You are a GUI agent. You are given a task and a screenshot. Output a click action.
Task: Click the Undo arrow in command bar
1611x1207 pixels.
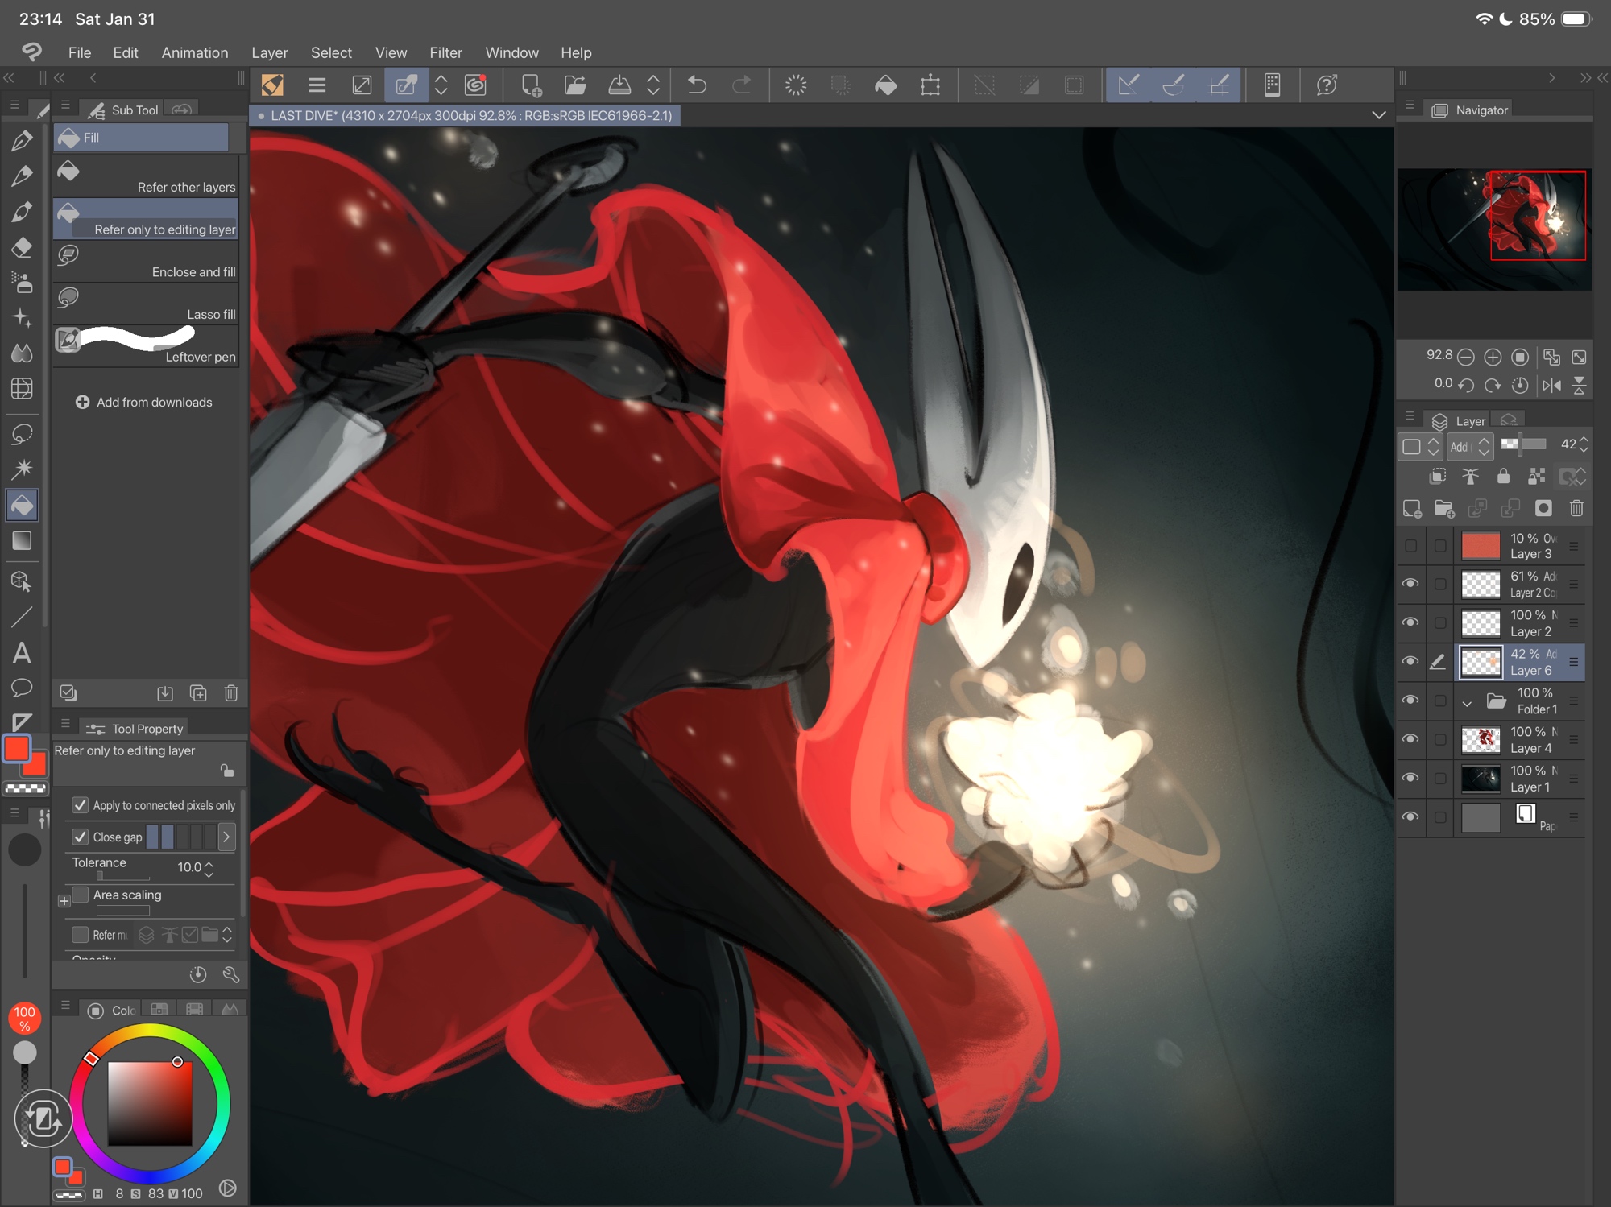(697, 85)
